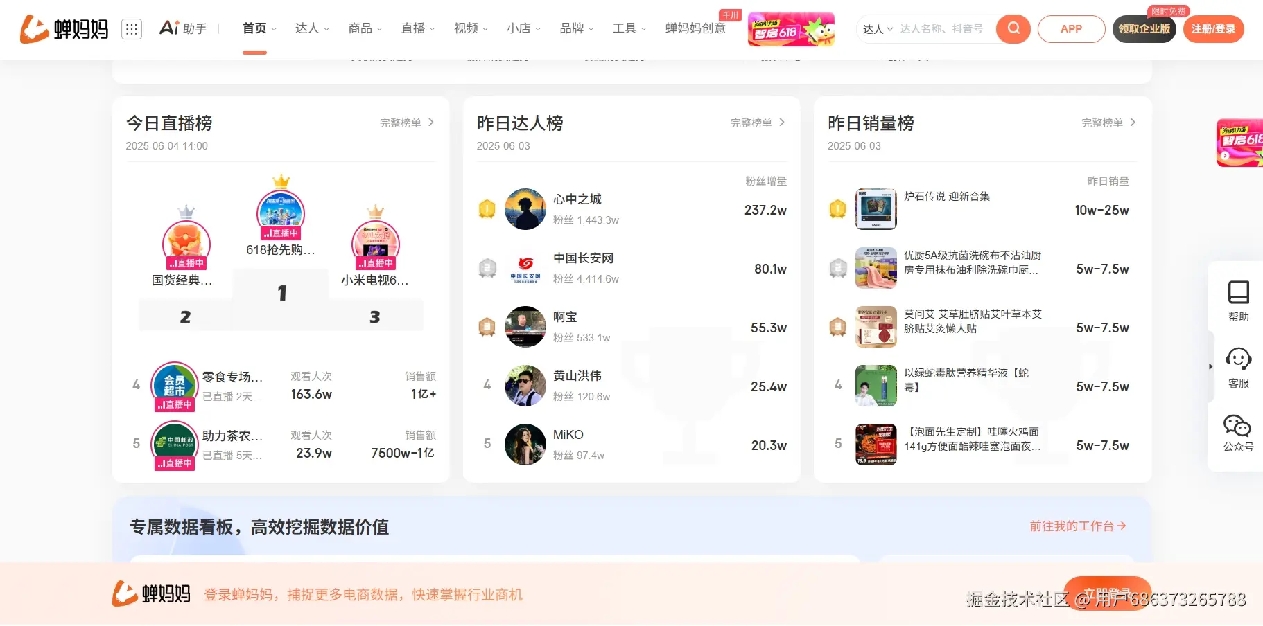
Task: Open the 助力茶农 China Post live avatar
Action: pyautogui.click(x=175, y=445)
